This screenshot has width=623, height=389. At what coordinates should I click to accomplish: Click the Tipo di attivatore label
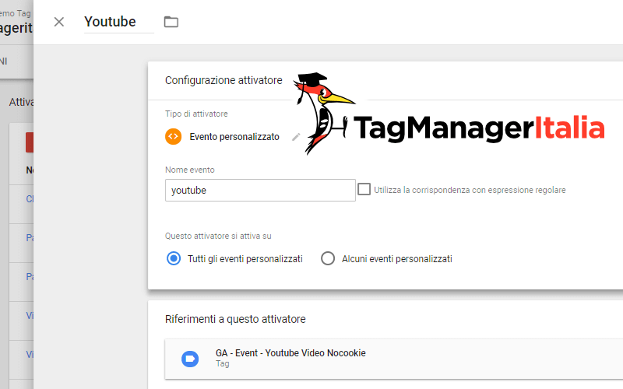pos(196,114)
